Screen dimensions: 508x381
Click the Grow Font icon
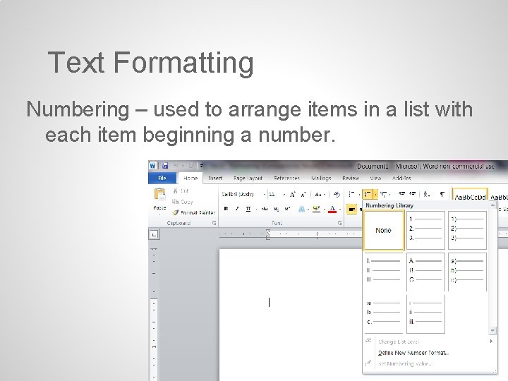coord(293,195)
